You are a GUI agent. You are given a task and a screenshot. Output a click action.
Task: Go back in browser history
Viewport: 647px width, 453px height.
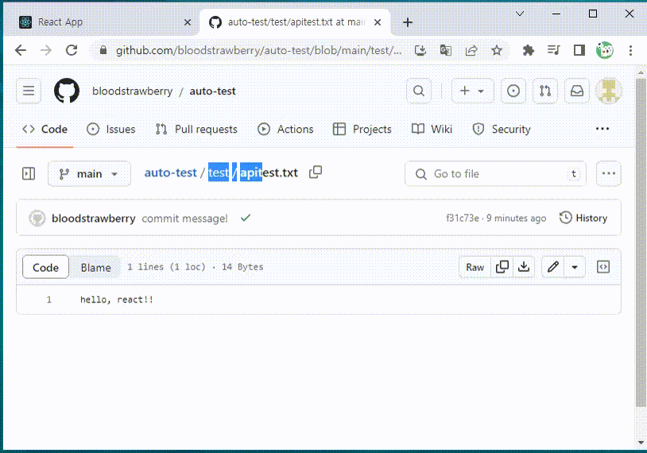click(20, 50)
